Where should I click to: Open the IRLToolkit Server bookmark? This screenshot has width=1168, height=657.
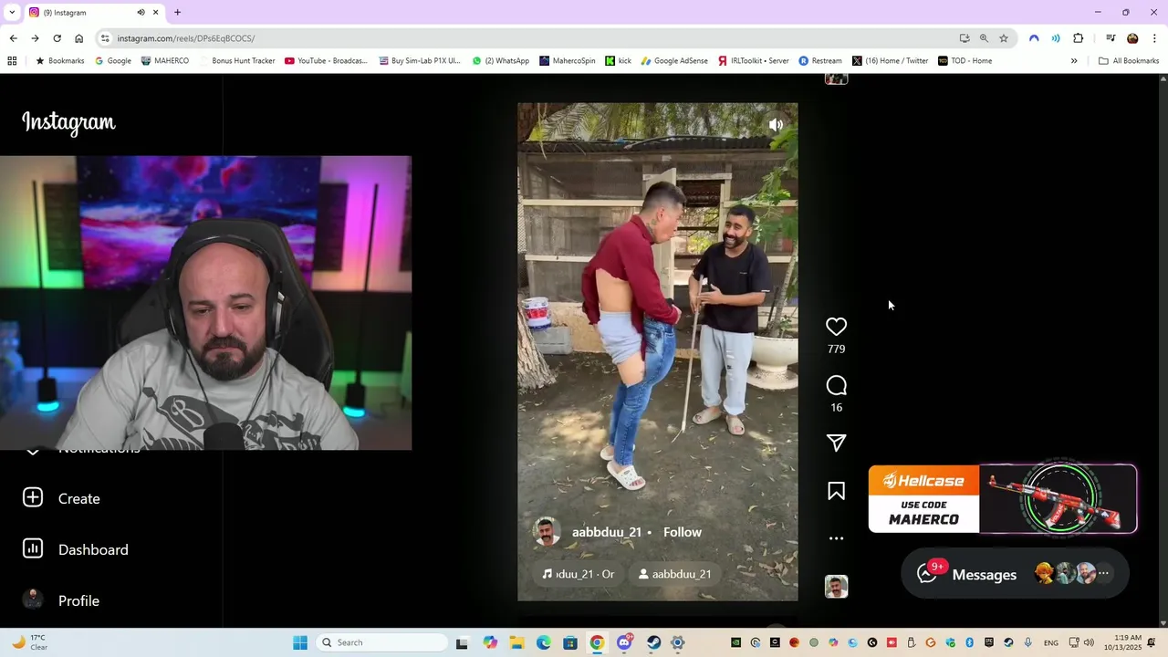(753, 61)
